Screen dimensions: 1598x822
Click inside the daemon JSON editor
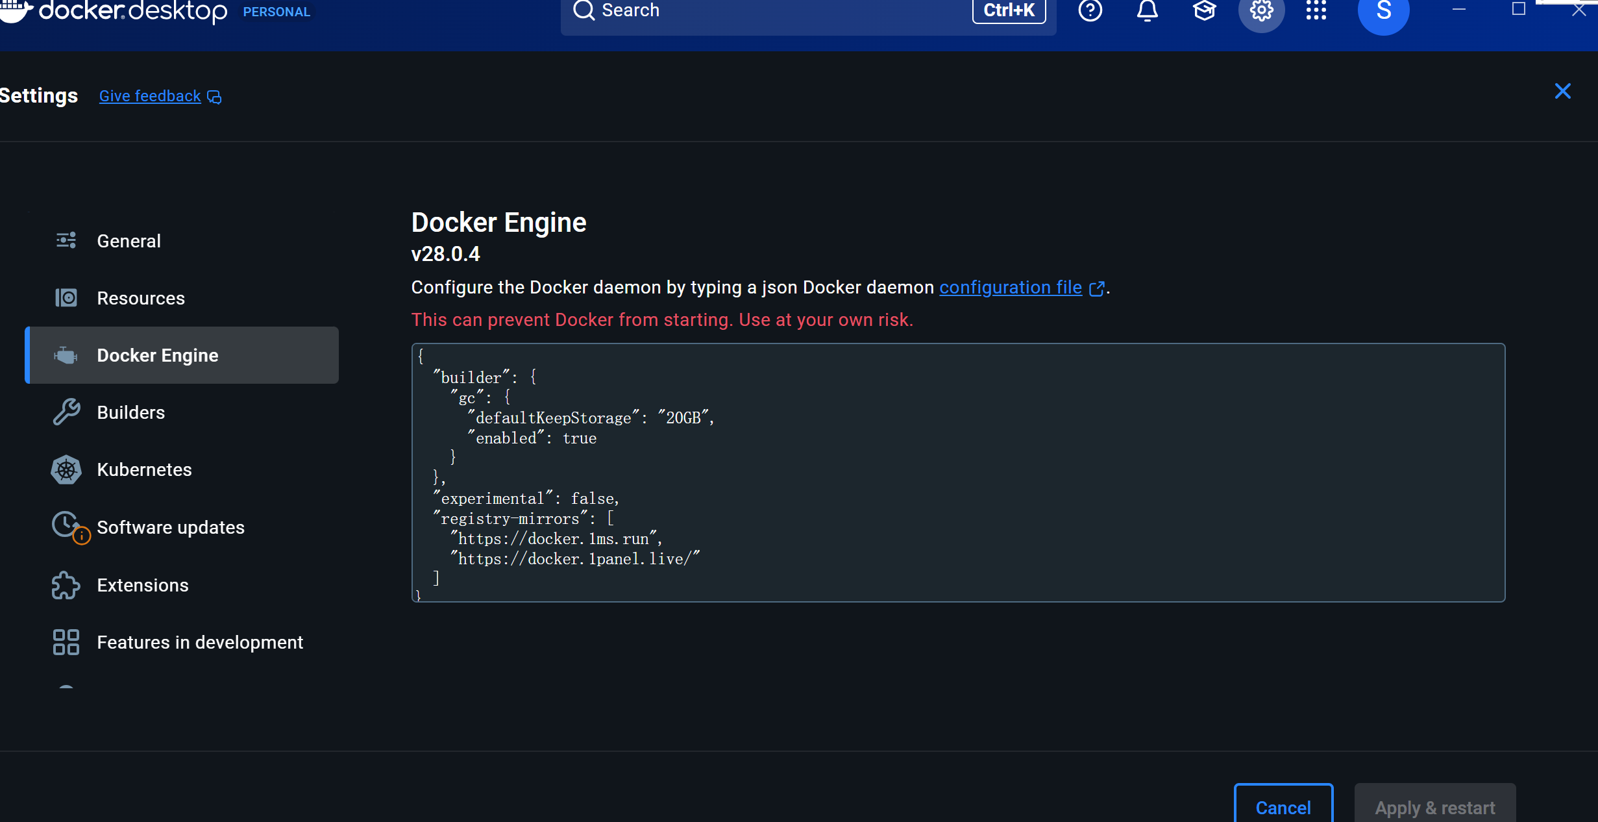(x=957, y=472)
